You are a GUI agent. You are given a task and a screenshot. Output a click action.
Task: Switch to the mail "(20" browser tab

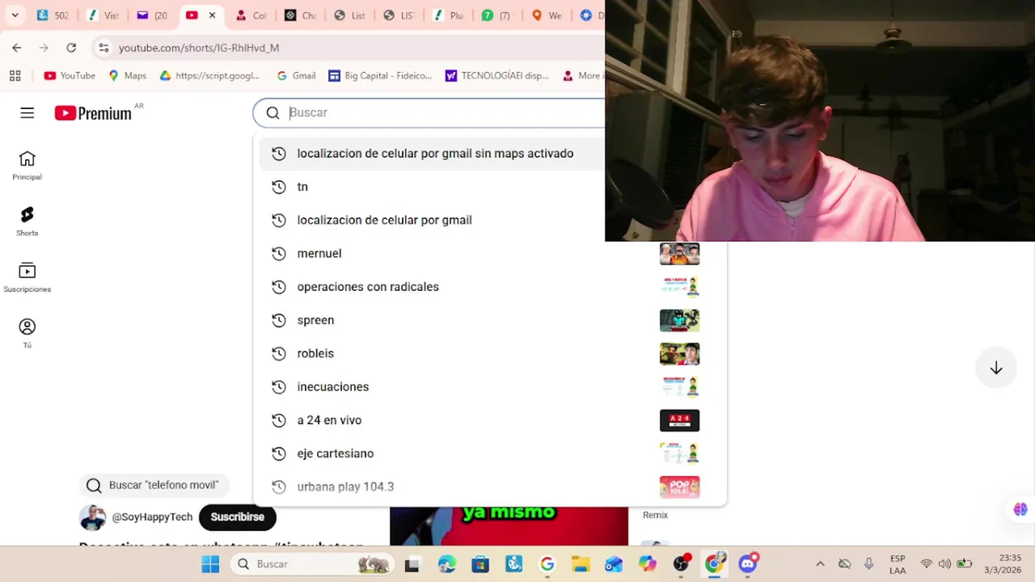click(x=152, y=15)
